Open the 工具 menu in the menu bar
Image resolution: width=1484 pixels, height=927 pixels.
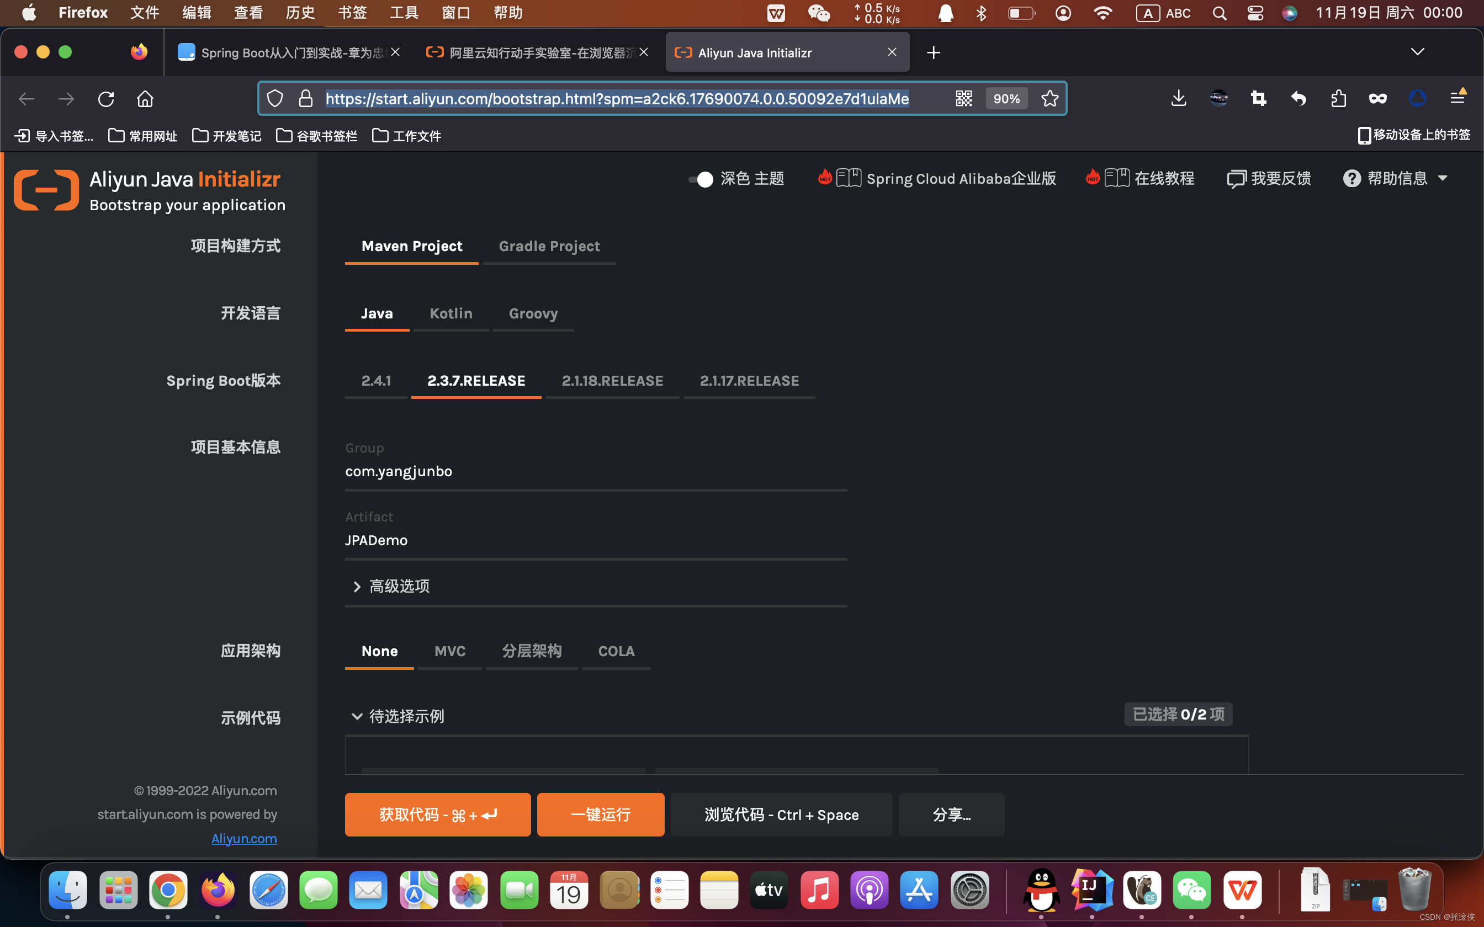point(404,12)
